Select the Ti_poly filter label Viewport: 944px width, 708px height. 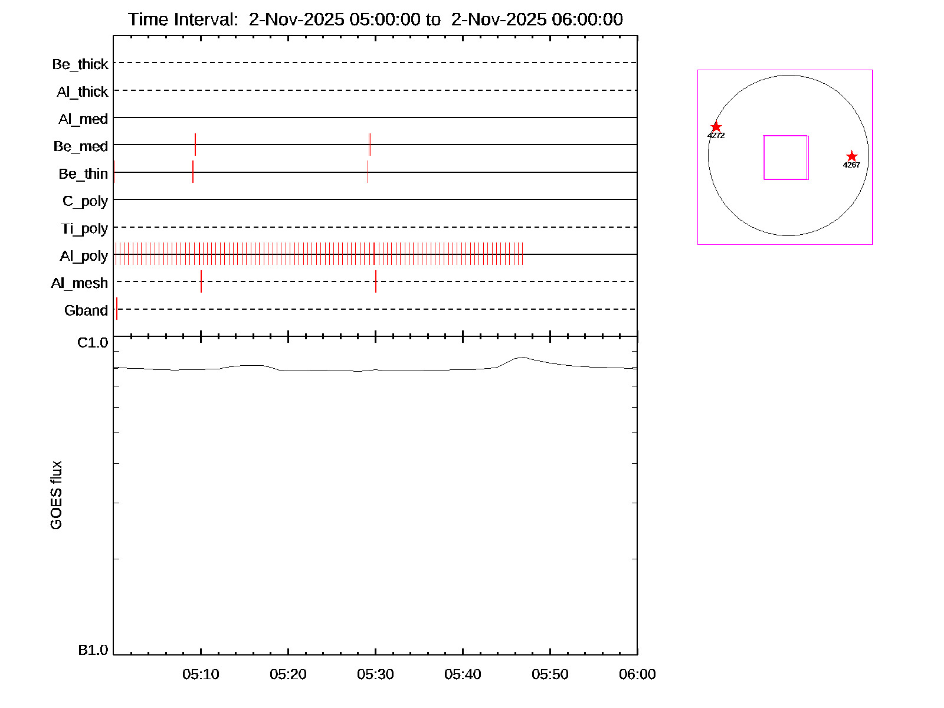(84, 228)
